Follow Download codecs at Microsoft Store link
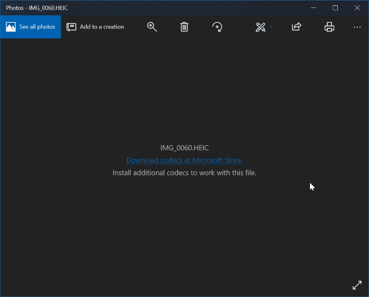 click(x=184, y=160)
